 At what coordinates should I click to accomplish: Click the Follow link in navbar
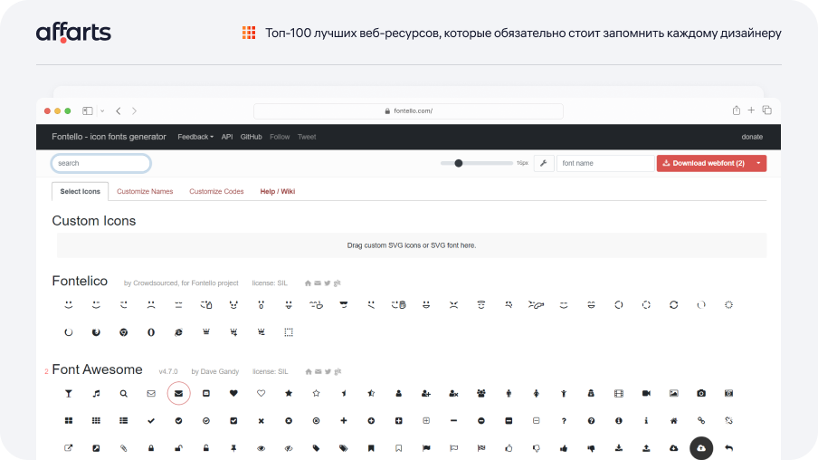(280, 137)
